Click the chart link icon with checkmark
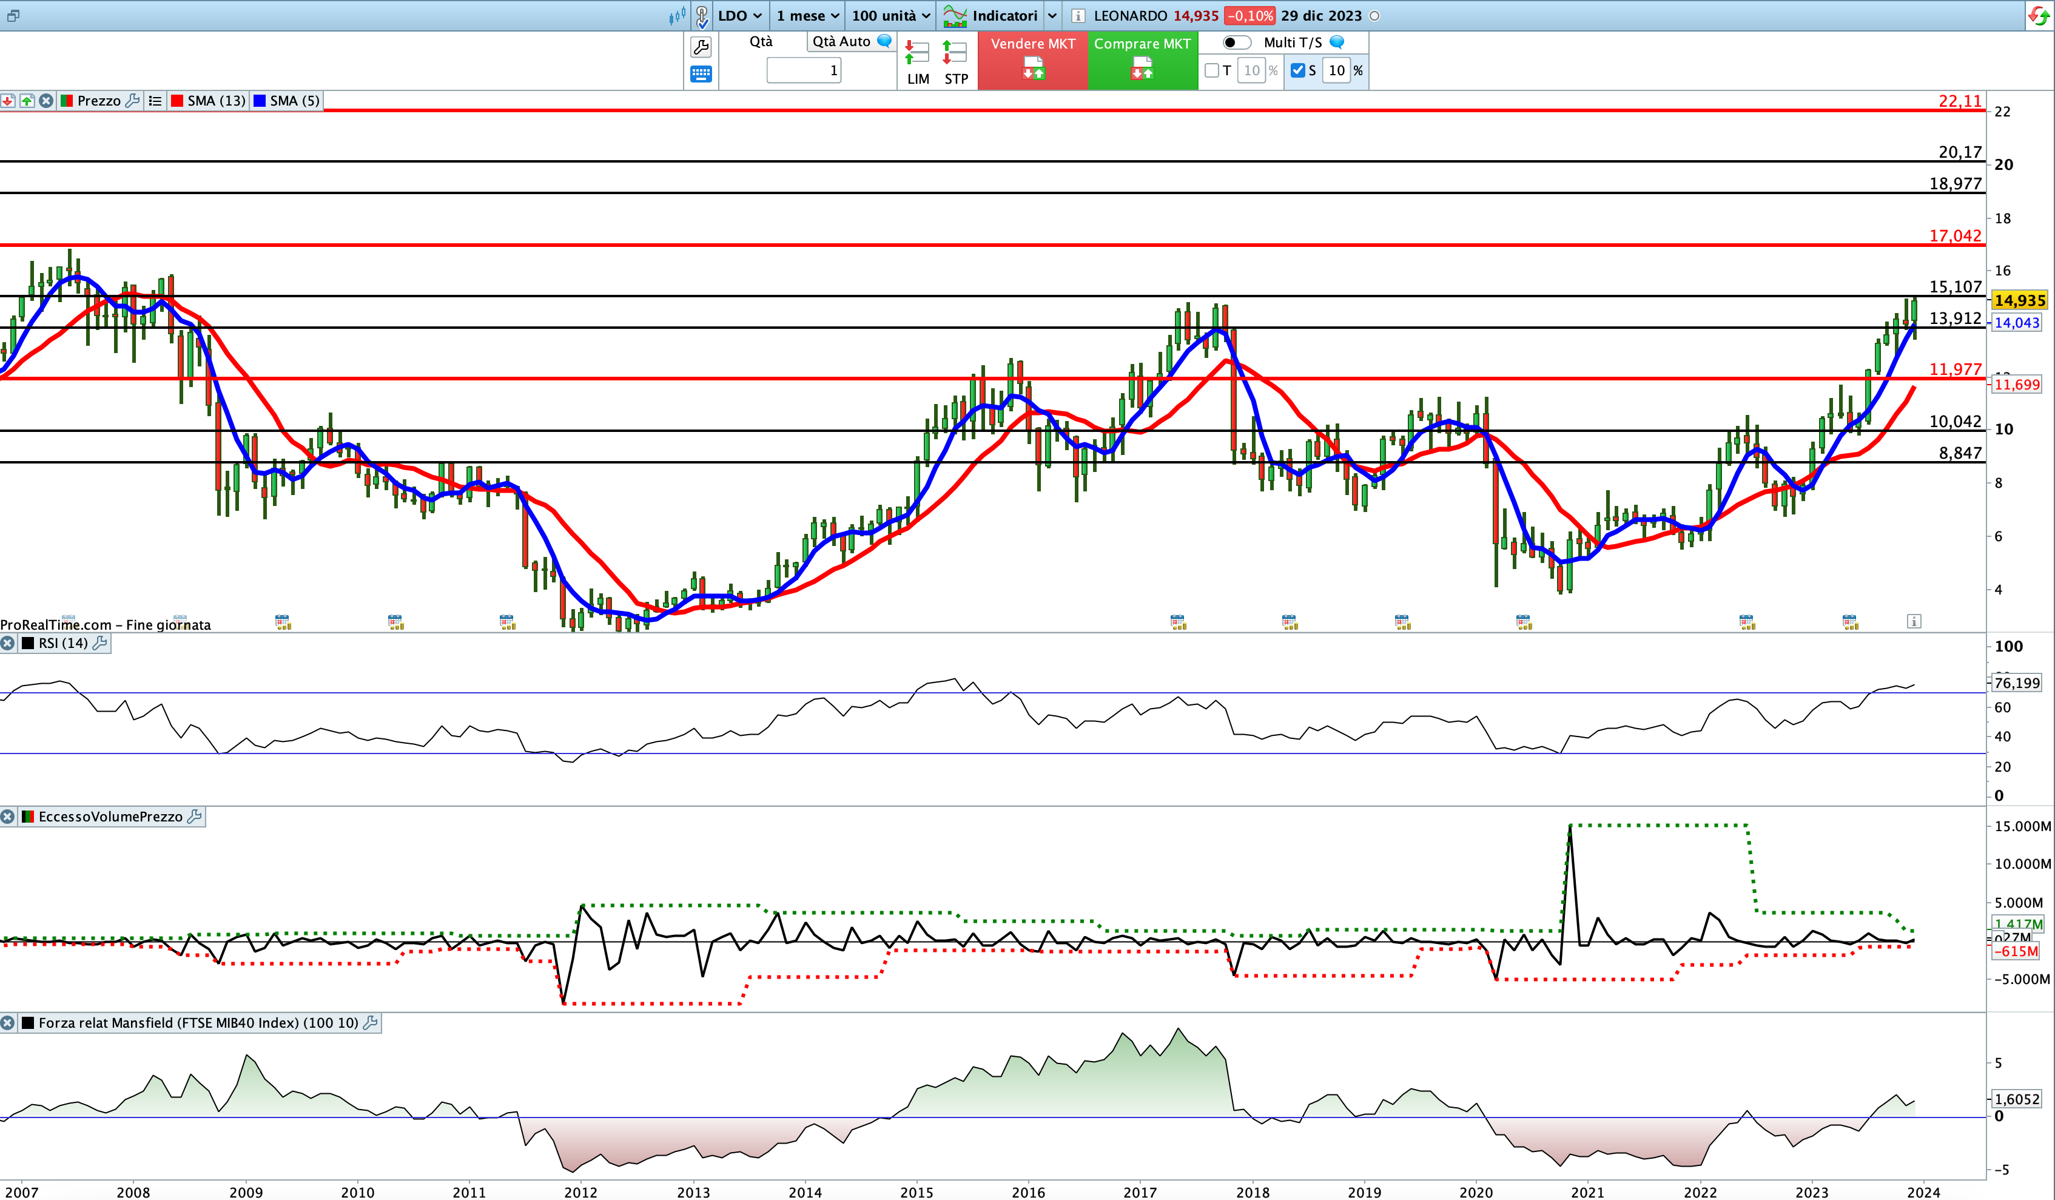This screenshot has height=1200, width=2055. pyautogui.click(x=702, y=16)
